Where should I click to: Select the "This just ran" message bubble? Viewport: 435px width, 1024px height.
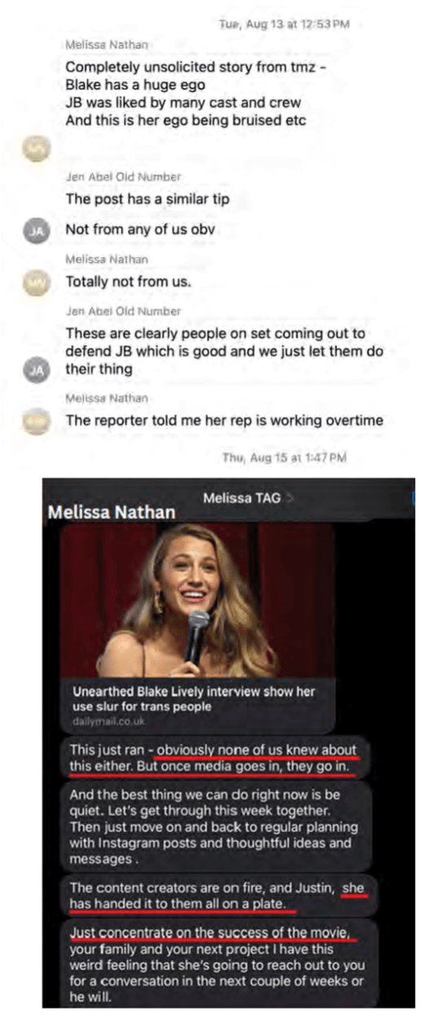click(x=215, y=758)
